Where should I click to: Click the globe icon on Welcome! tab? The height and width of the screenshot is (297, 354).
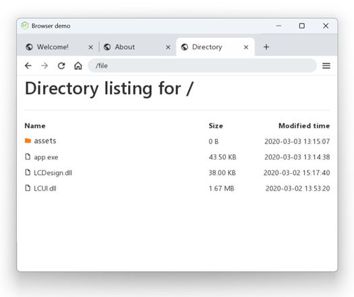(29, 47)
